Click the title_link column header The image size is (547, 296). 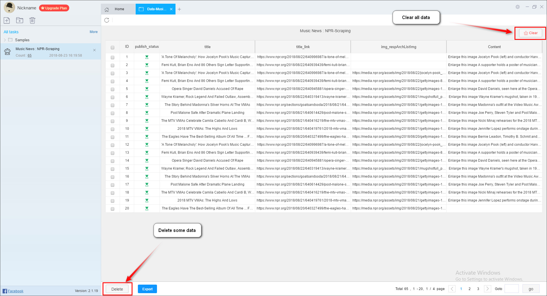pos(303,47)
